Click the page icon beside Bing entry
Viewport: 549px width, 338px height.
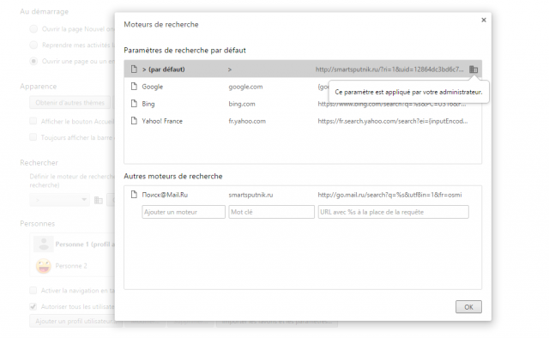(x=134, y=103)
